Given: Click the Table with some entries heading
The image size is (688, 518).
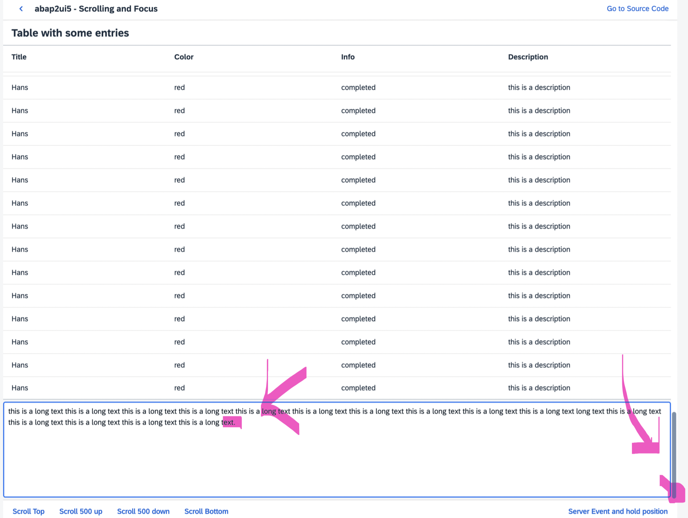Looking at the screenshot, I should point(70,32).
